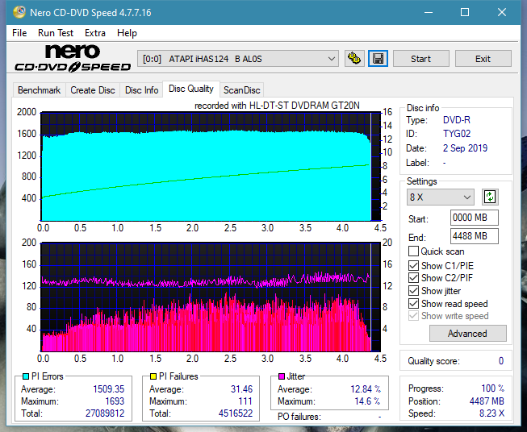
Task: Open the File menu
Action: click(19, 33)
